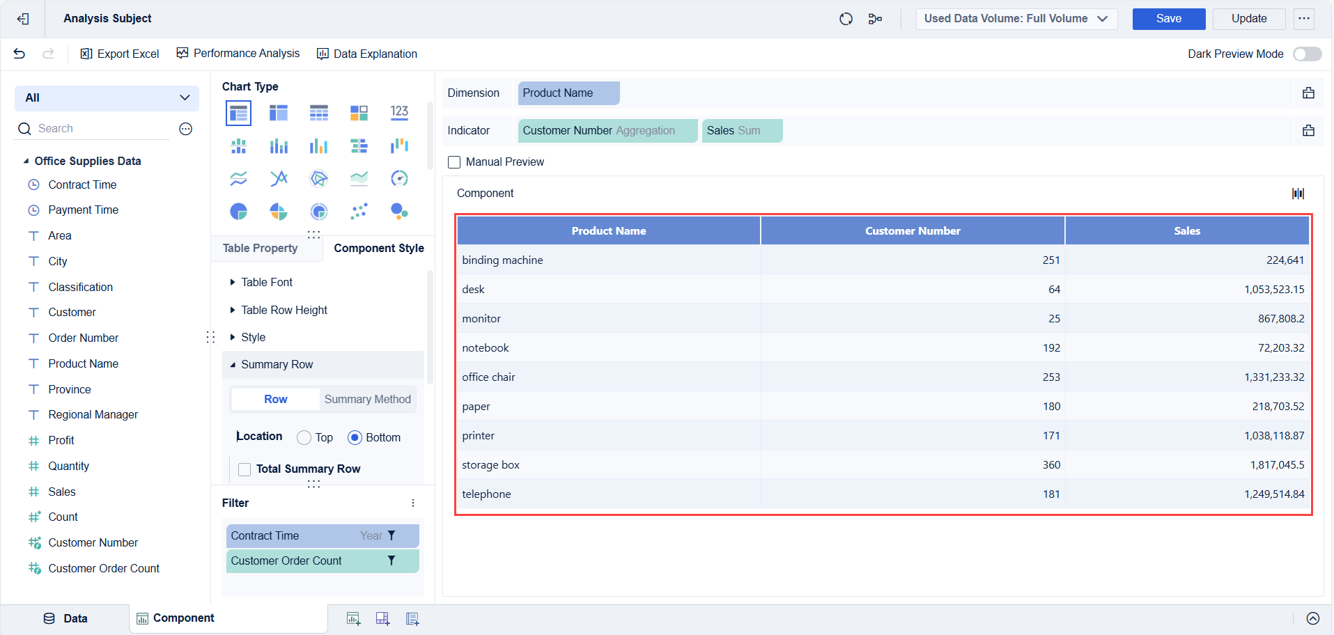Image resolution: width=1334 pixels, height=635 pixels.
Task: Expand the Table Font section
Action: tap(266, 282)
